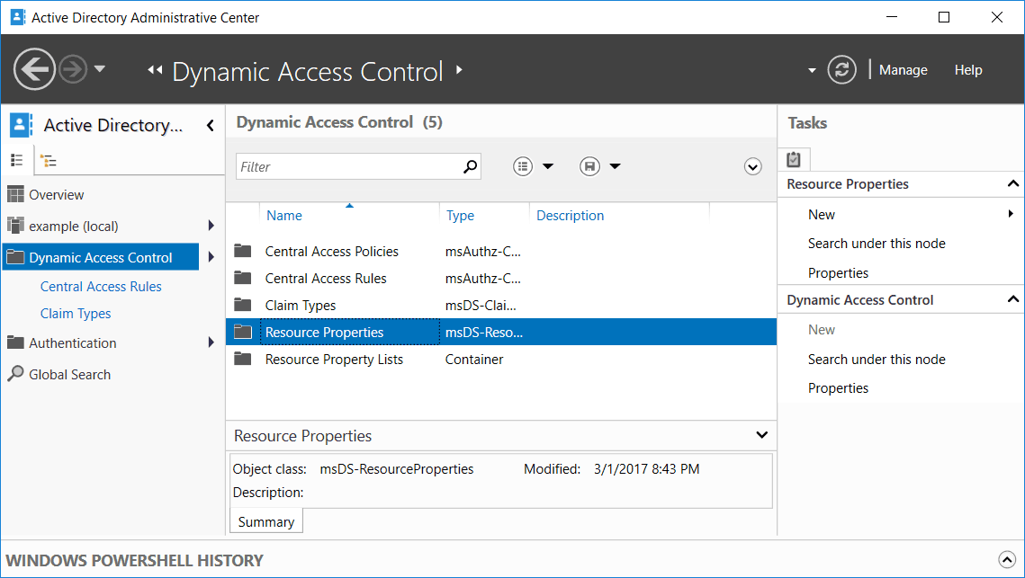Open the Summary tab in preview pane
Viewport: 1025px width, 578px height.
point(266,522)
